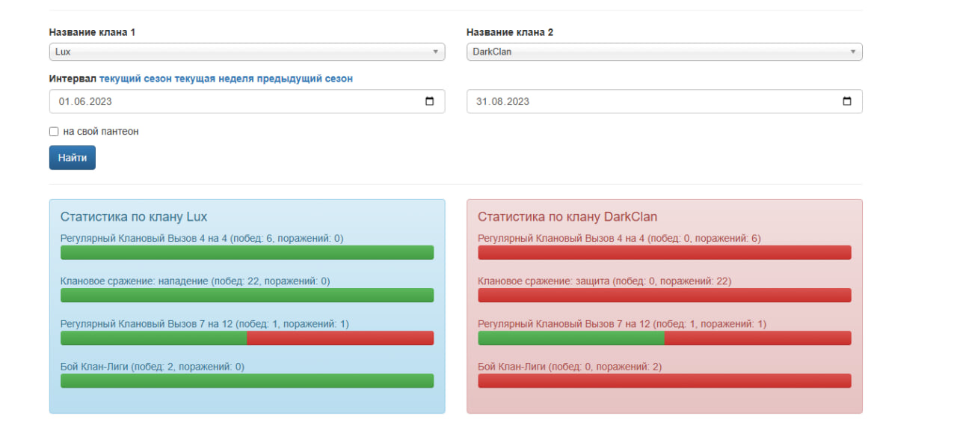This screenshot has width=957, height=440.
Task: Click red portion of Lux 7 на 12 bar
Action: click(340, 338)
